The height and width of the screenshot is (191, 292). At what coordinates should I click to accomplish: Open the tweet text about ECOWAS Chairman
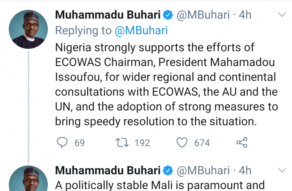point(166,84)
